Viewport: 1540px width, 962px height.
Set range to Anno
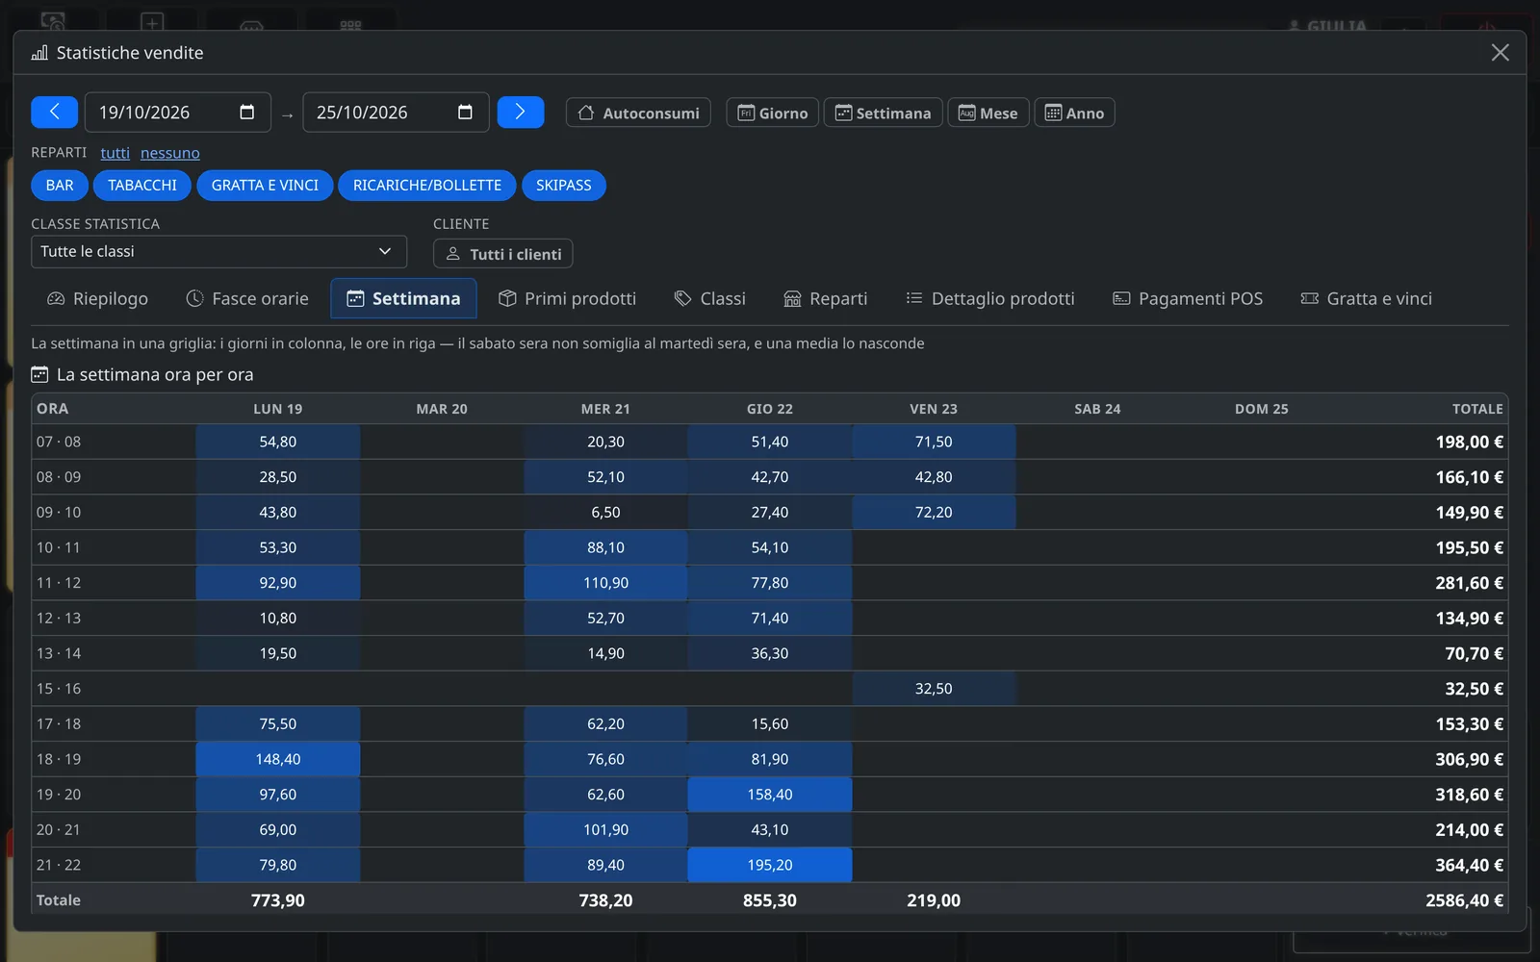(x=1074, y=113)
